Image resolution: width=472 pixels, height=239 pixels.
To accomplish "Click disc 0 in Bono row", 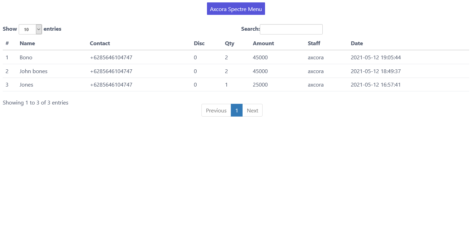I will point(195,58).
